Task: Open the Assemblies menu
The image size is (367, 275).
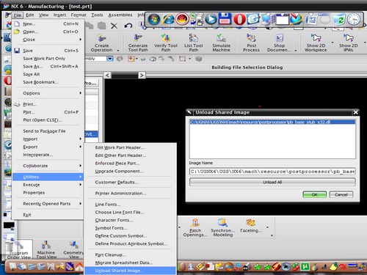Action: (x=120, y=15)
